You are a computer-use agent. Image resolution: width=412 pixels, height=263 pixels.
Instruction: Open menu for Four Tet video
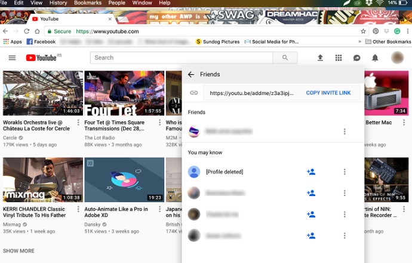159,123
